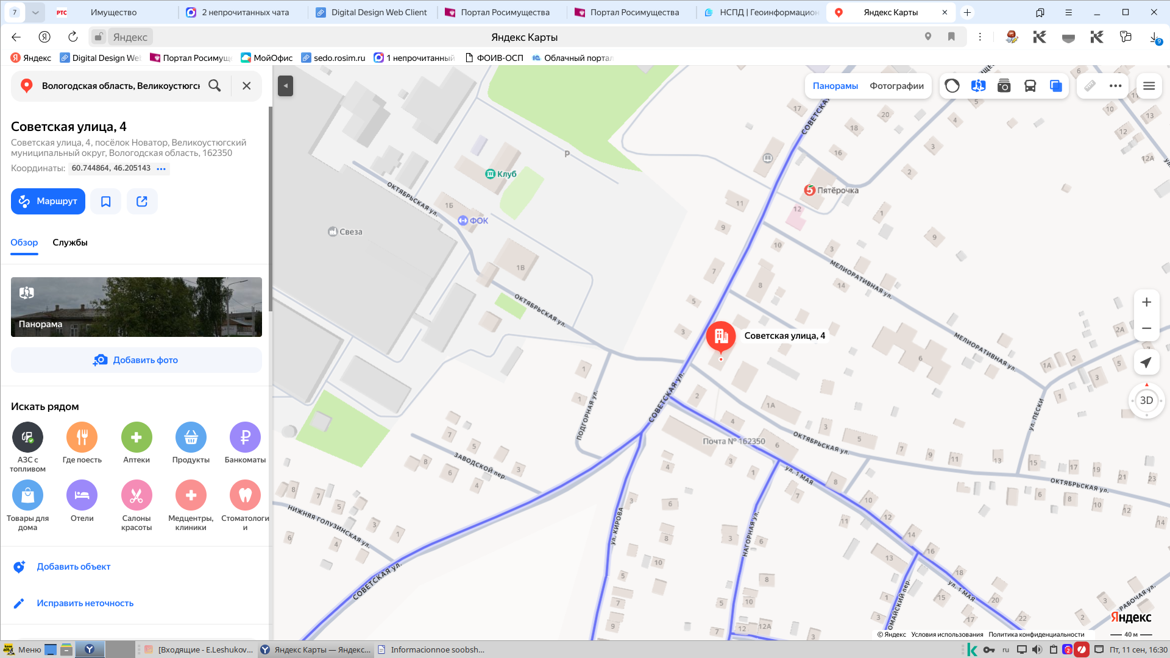Open the ruler measurement tool

coord(1090,86)
